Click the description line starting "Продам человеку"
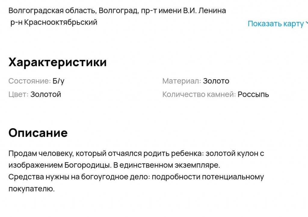The width and height of the screenshot is (308, 217). click(136, 153)
